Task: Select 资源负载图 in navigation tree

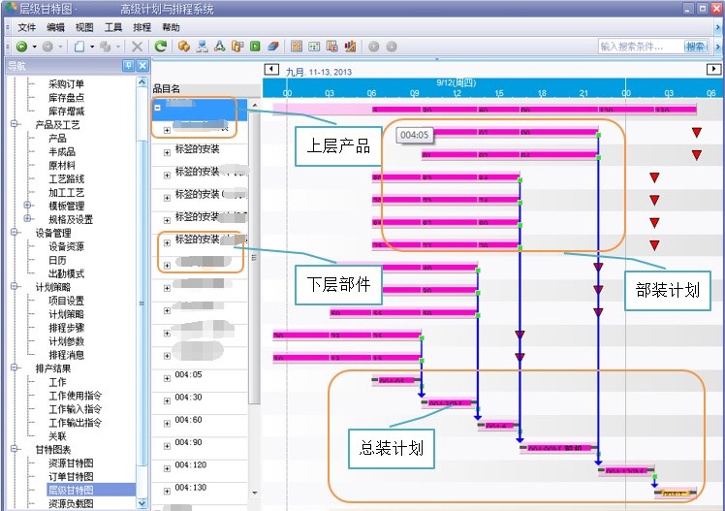Action: coord(71,503)
